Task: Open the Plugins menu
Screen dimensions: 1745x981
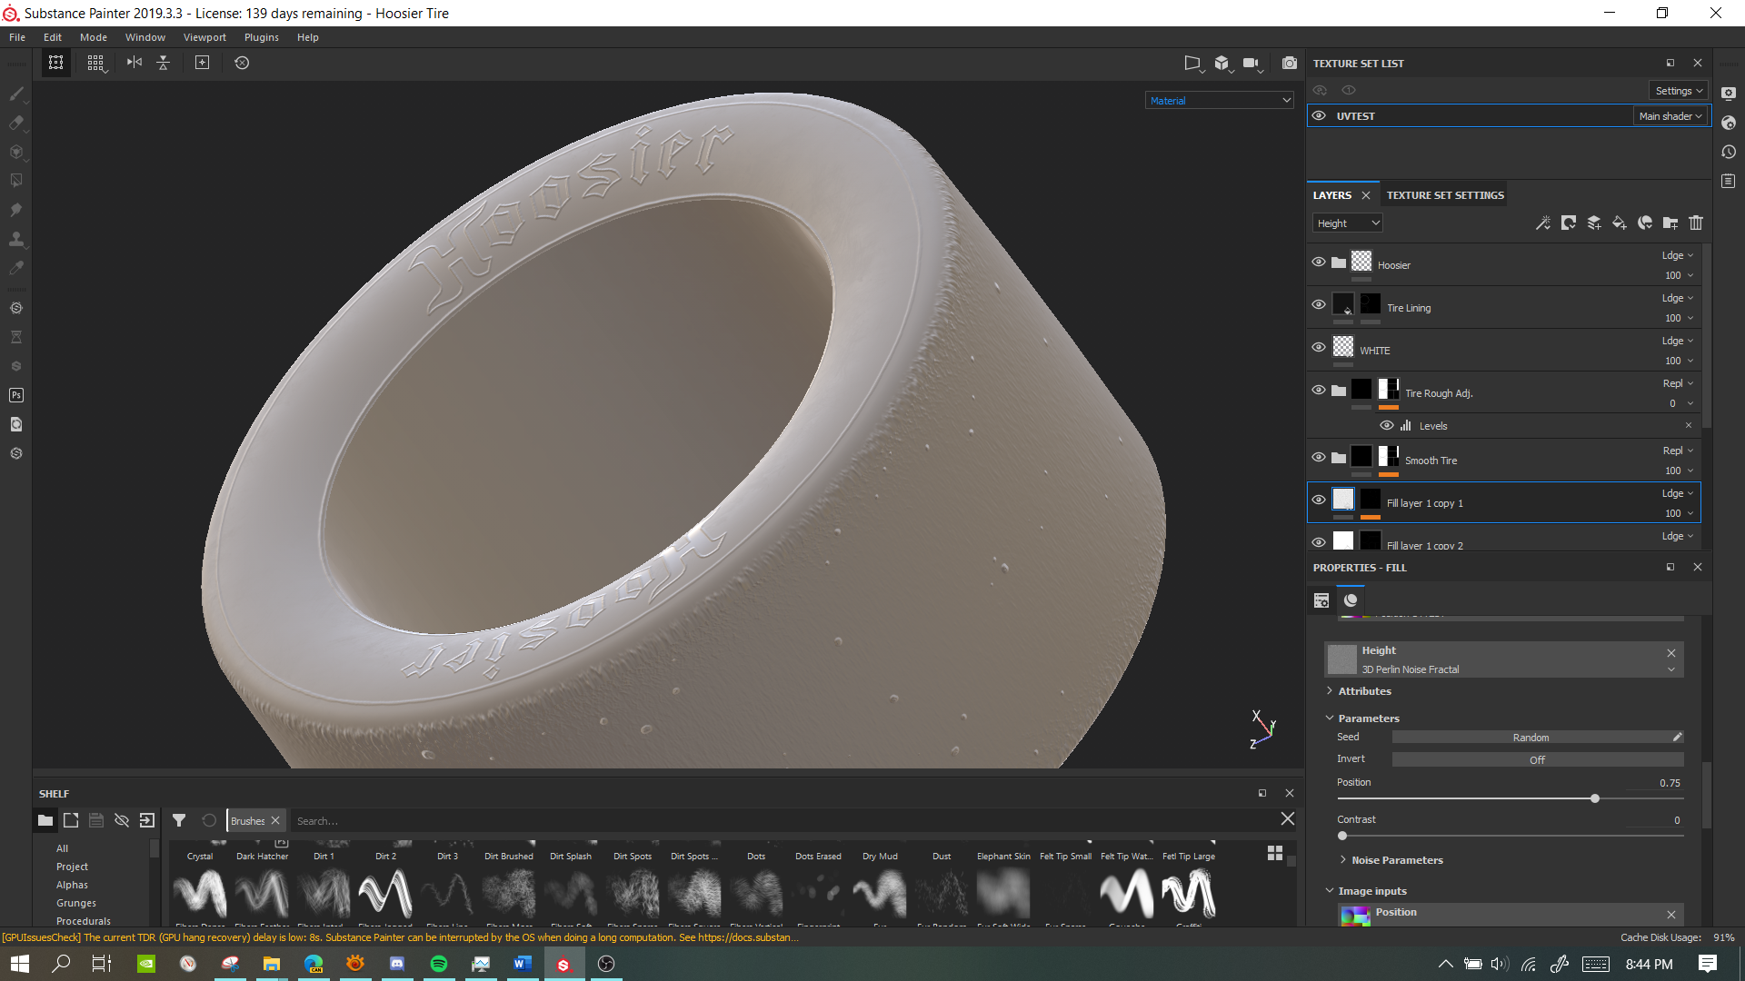Action: 261,37
